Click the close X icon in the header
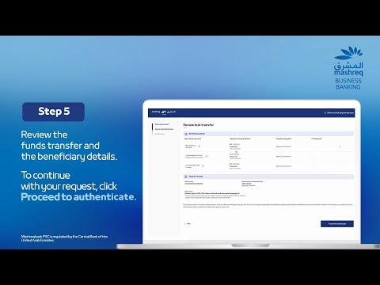The height and width of the screenshot is (285, 380). tap(325, 112)
